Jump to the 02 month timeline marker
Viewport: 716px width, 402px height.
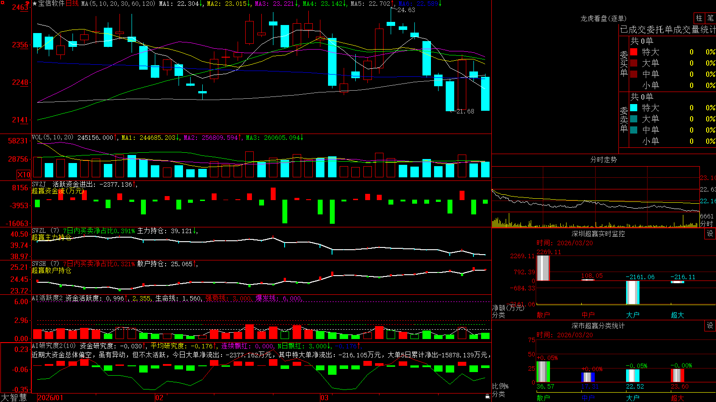tap(159, 398)
